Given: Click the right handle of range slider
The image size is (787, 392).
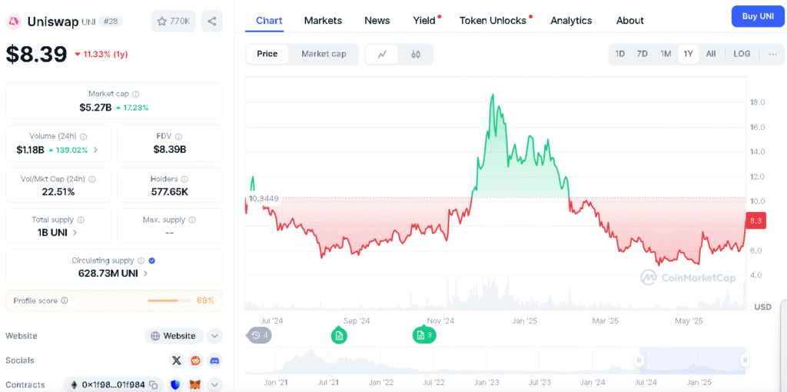Looking at the screenshot, I should 744,360.
